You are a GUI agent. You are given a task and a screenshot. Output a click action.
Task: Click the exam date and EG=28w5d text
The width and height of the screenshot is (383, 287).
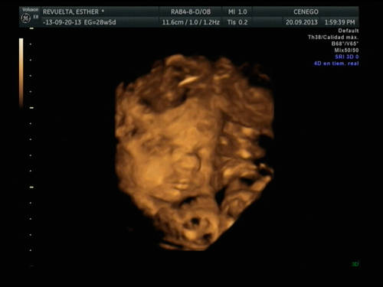pyautogui.click(x=80, y=22)
